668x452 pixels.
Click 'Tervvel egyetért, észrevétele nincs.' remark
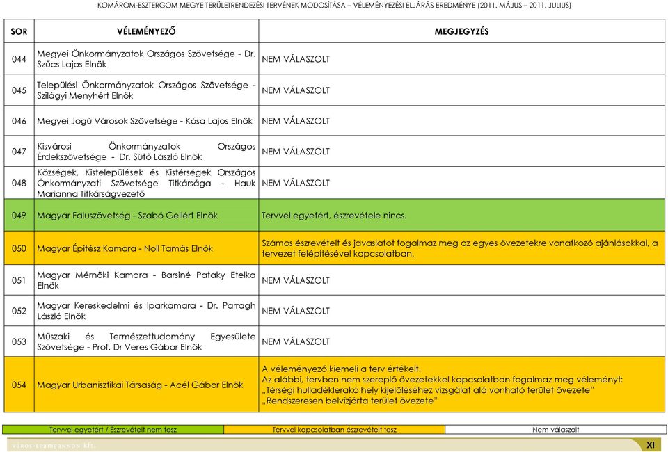tap(334, 216)
